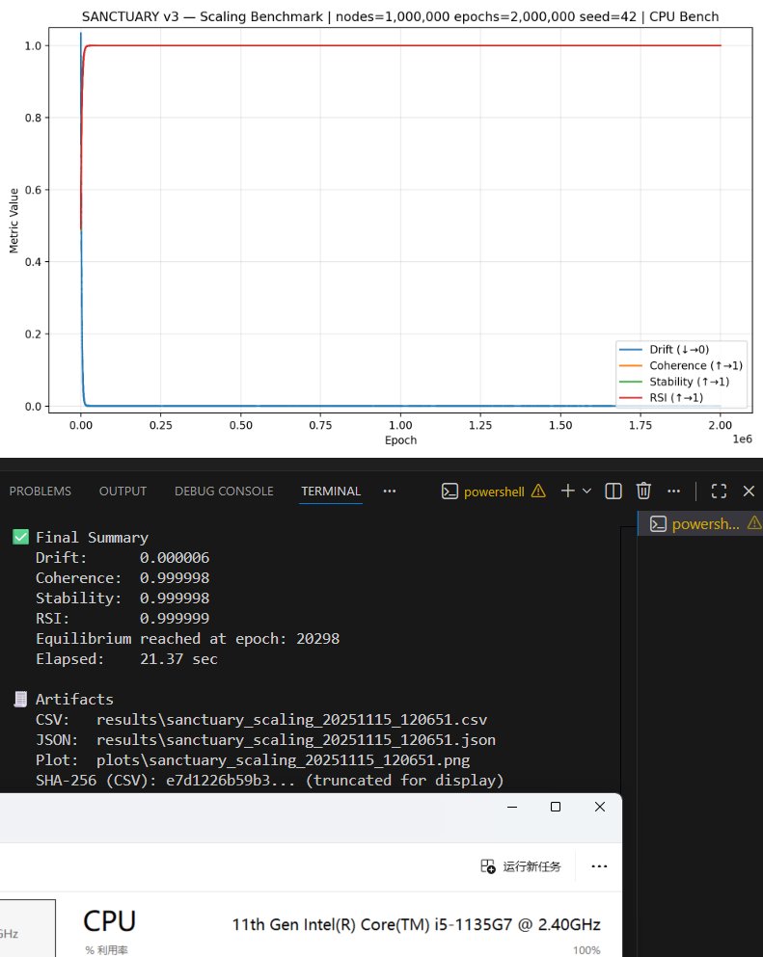Open Task Manager more options ellipsis
The height and width of the screenshot is (957, 763).
point(599,866)
